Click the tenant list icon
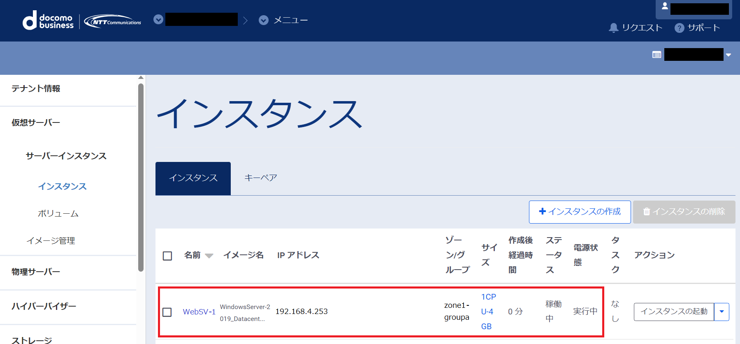Screen dimensions: 740x344 tap(656, 55)
